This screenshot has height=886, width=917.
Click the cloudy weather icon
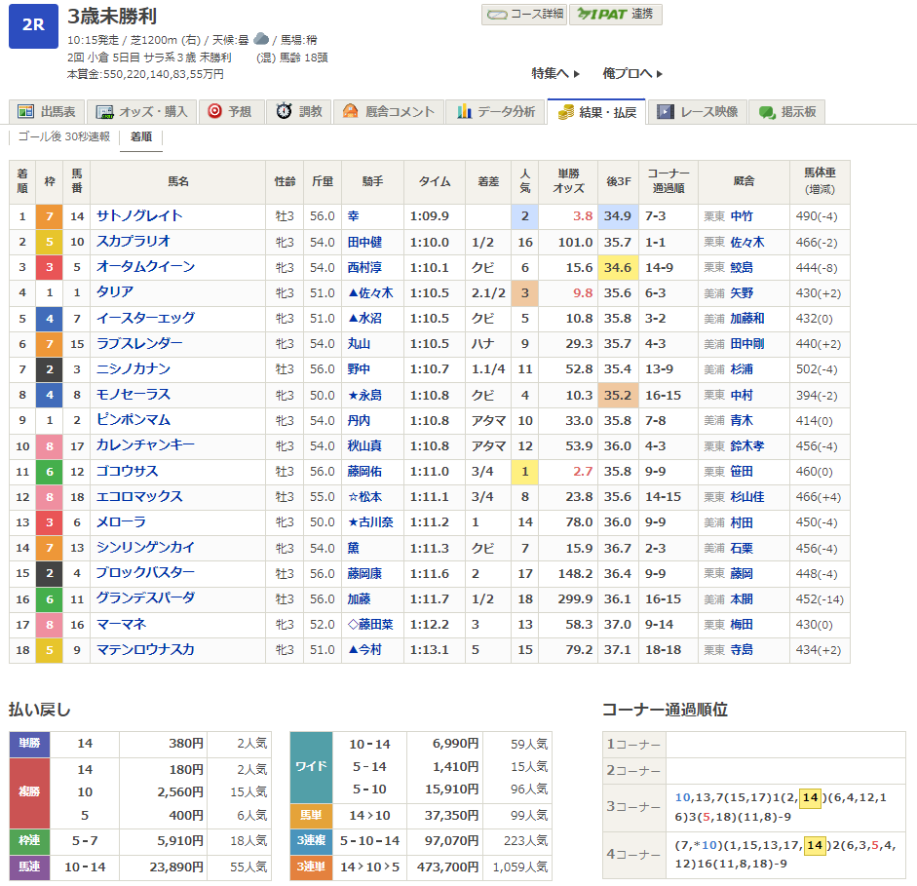pos(261,40)
